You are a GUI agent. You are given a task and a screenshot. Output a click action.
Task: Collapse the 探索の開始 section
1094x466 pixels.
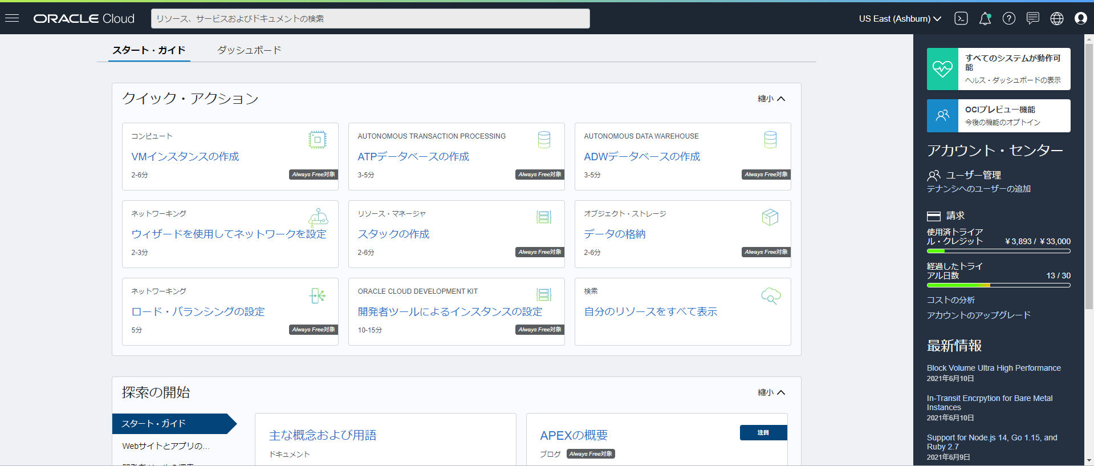coord(771,392)
